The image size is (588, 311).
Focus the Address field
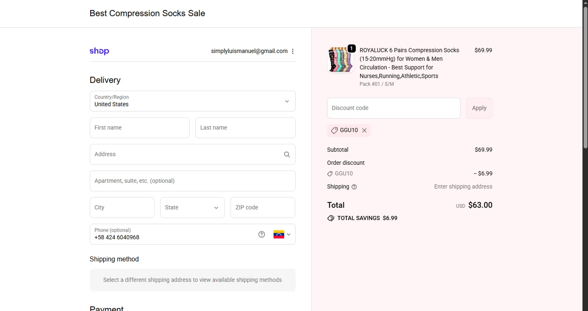tap(192, 155)
